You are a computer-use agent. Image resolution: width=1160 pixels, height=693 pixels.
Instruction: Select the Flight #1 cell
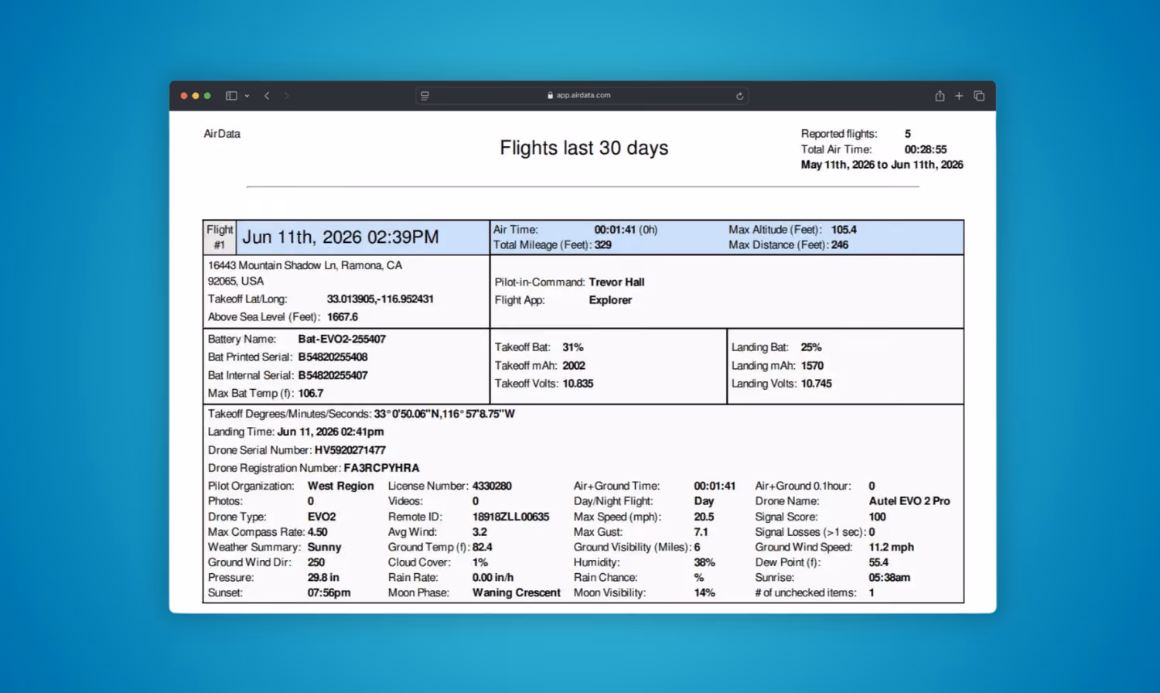coord(220,237)
